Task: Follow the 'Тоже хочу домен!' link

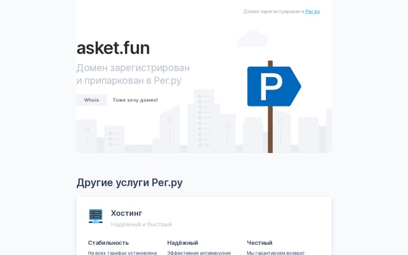Action: pos(135,100)
